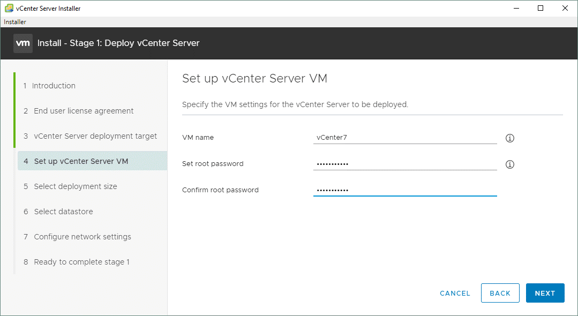Click the VM name text field

pyautogui.click(x=404, y=138)
